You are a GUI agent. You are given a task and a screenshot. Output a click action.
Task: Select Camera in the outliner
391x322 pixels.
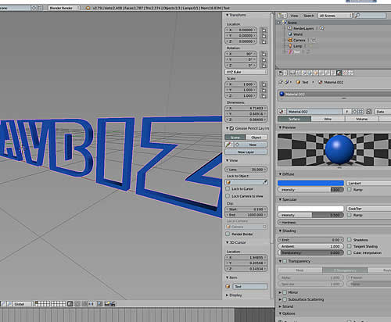click(x=299, y=40)
